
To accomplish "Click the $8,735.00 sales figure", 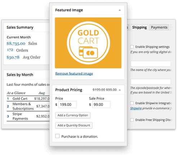I will (x=16, y=43).
